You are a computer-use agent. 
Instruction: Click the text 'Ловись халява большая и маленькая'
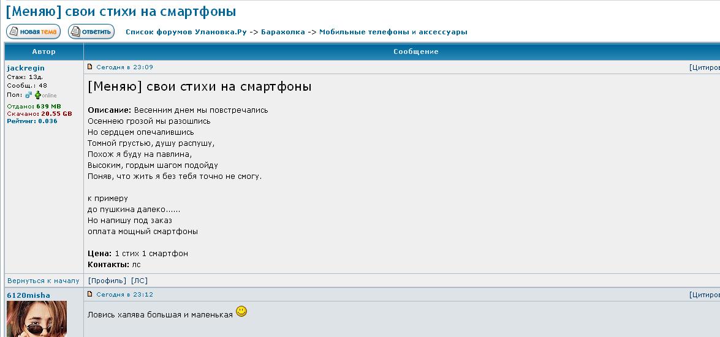(x=161, y=315)
